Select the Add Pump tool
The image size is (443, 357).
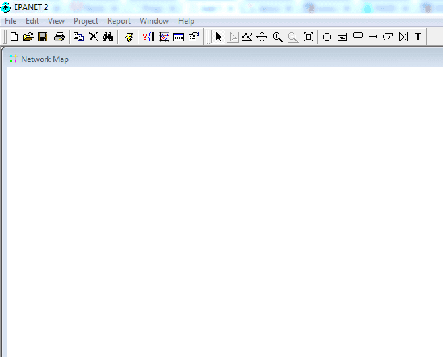point(388,37)
